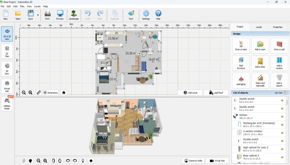Viewport: 290px width, 165px height.
Task: Click the 360 rotation icon in 3D view
Action: [24, 161]
